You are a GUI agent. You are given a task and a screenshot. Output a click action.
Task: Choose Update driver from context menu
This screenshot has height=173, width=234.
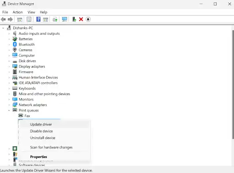[54, 124]
